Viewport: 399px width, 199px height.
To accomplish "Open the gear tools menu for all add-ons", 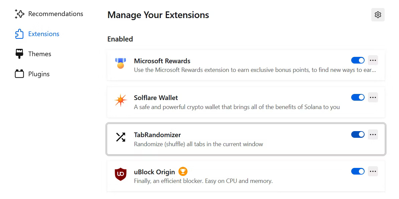I will [378, 15].
